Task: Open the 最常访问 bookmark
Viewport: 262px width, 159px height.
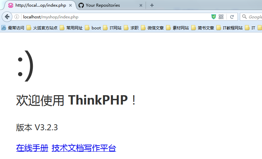Action: (x=13, y=28)
